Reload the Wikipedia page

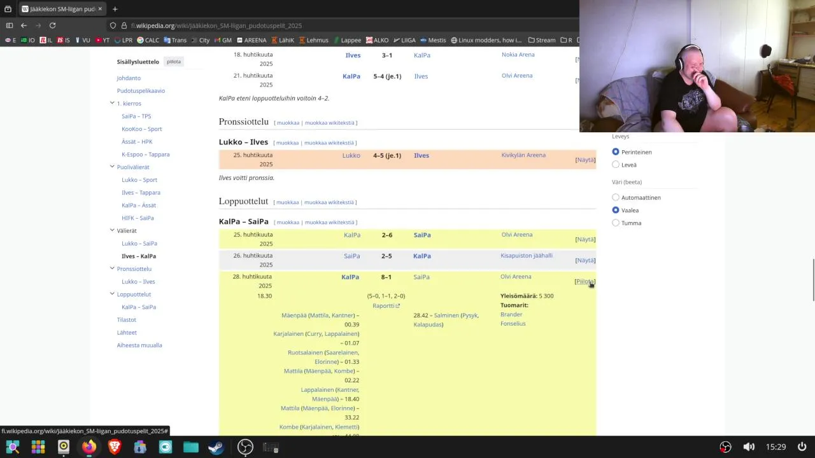pos(52,25)
